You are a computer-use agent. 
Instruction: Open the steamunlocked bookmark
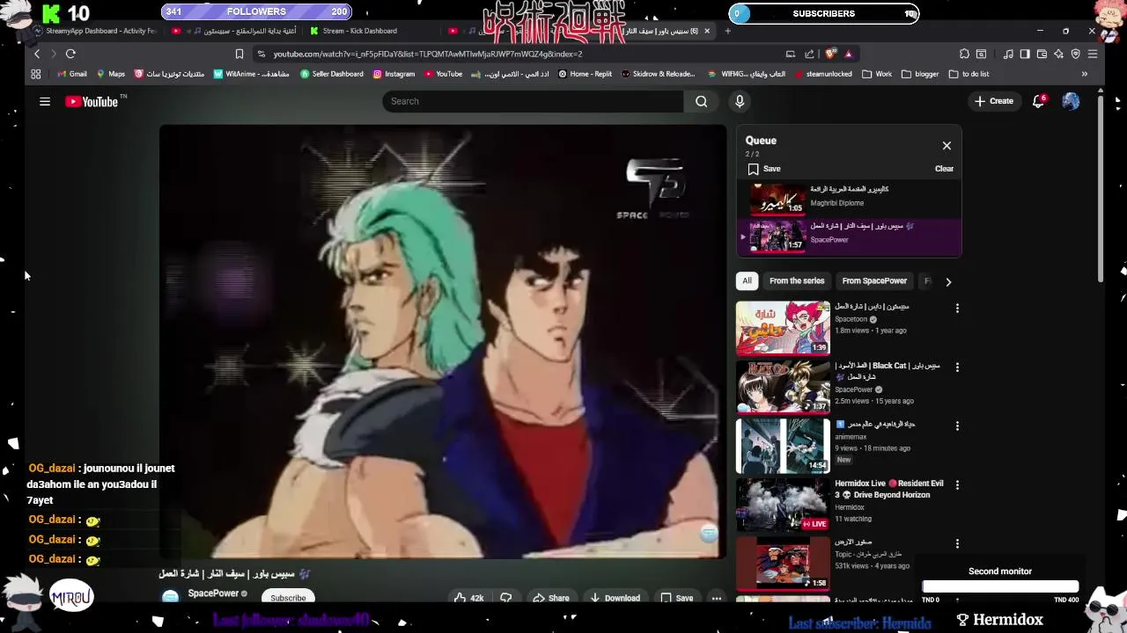pos(822,74)
